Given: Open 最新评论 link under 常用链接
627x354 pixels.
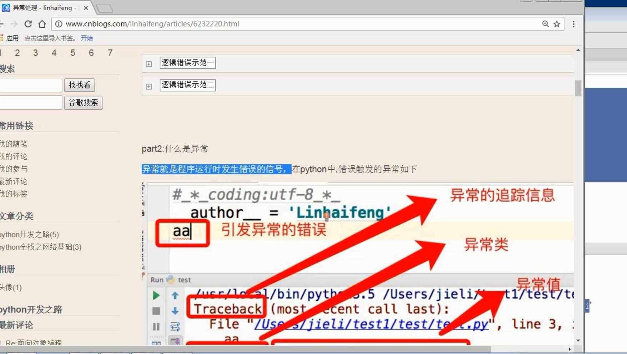Looking at the screenshot, I should pos(14,181).
